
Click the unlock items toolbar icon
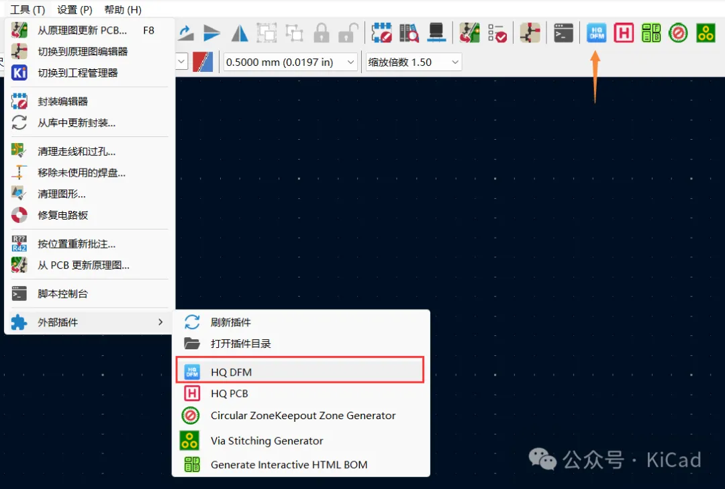[347, 32]
